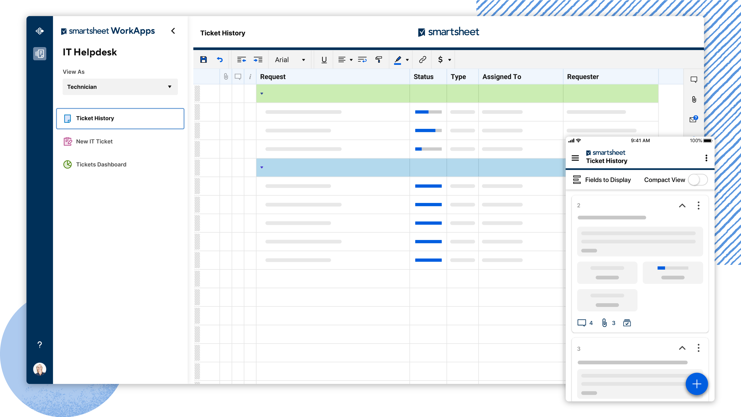The height and width of the screenshot is (417, 741).
Task: Toggle the Compact View switch
Action: [698, 180]
